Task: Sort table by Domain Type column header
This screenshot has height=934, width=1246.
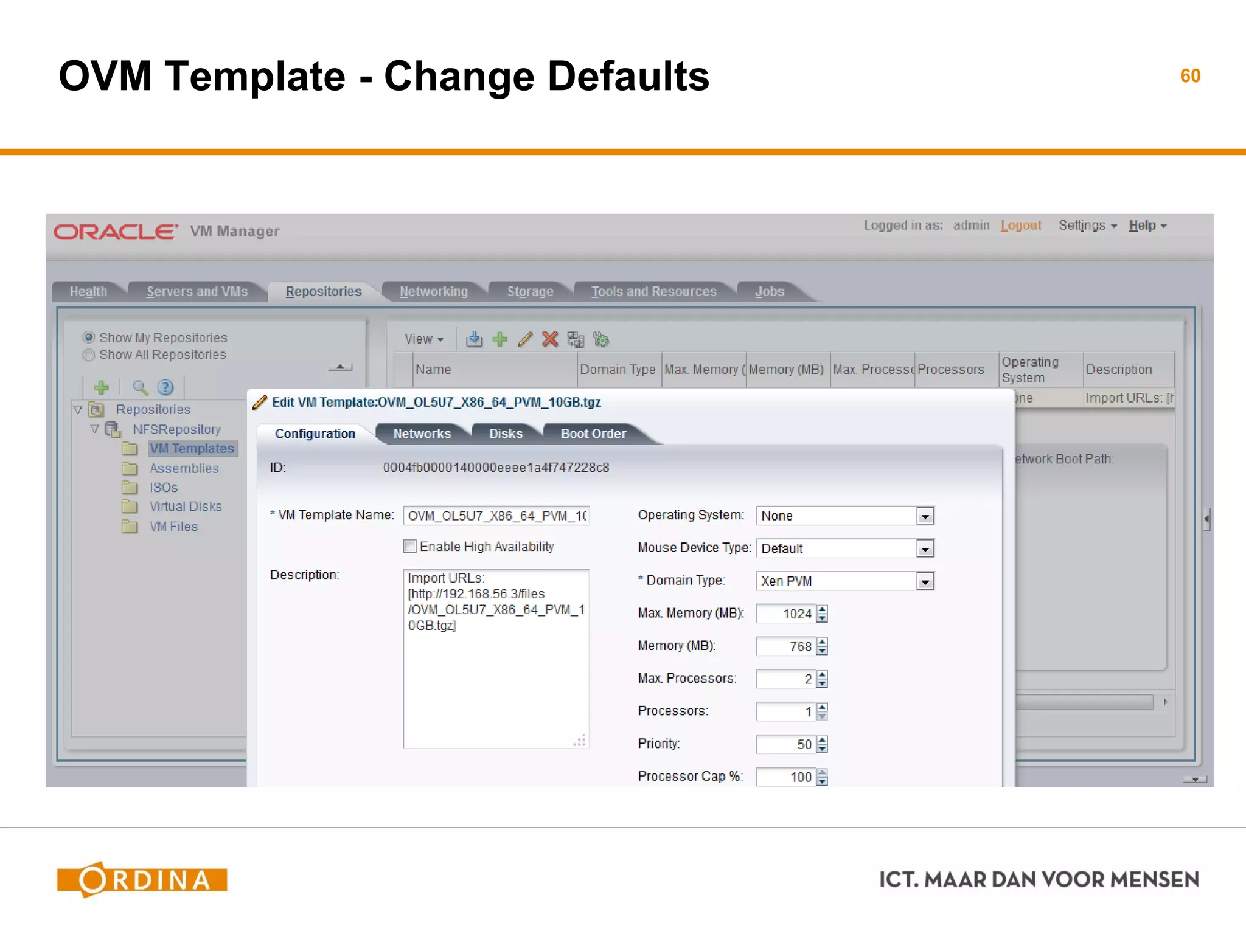Action: tap(619, 369)
